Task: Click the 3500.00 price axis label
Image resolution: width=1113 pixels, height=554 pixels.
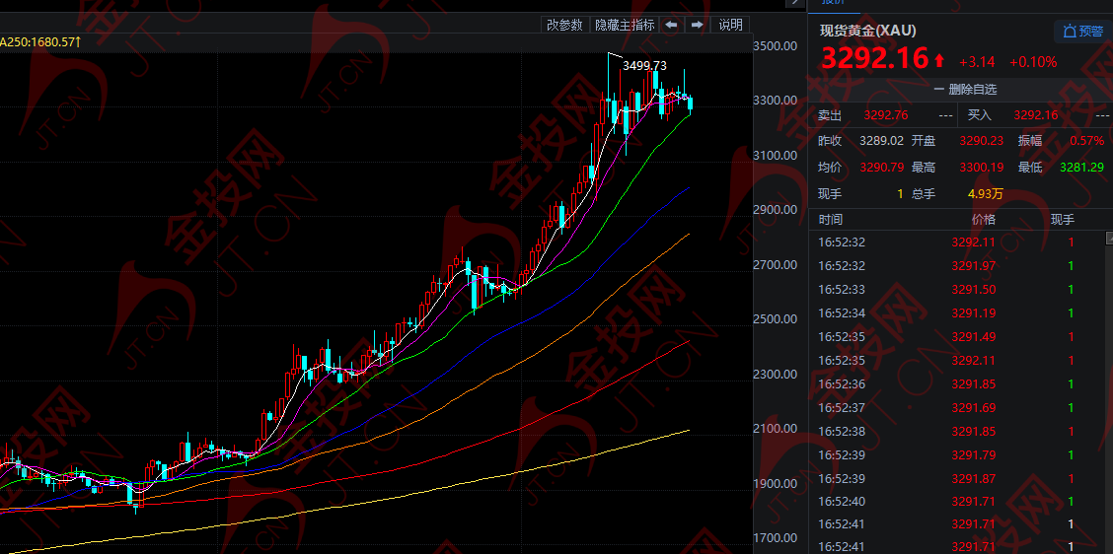Action: (x=778, y=46)
